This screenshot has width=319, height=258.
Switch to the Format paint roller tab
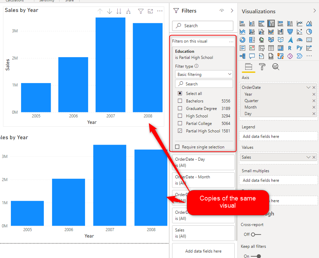(x=262, y=67)
